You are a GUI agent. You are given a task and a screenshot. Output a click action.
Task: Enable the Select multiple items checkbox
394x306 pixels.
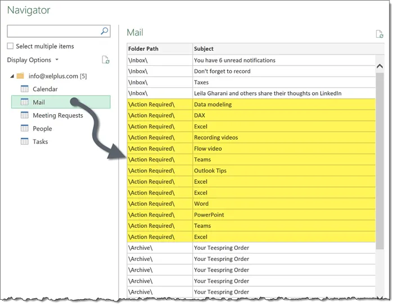coord(11,47)
